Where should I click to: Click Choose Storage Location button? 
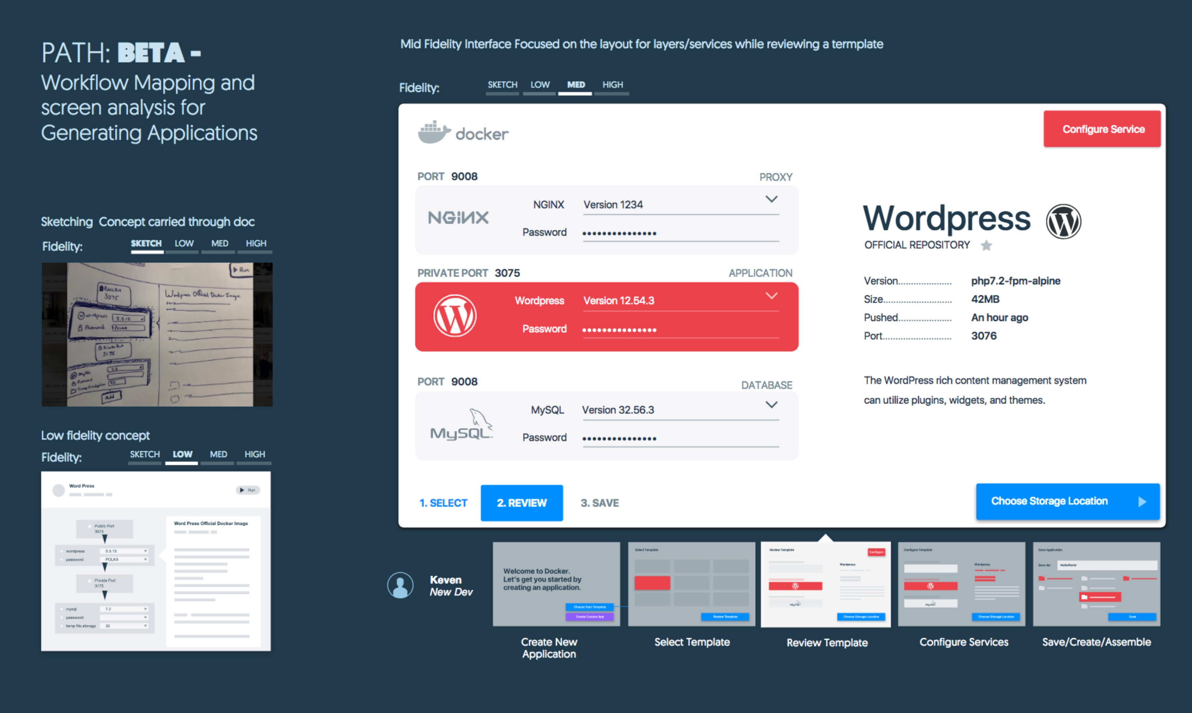[x=1068, y=502]
